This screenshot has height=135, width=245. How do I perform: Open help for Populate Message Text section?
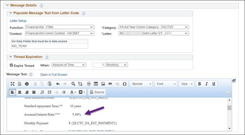[x=84, y=13]
